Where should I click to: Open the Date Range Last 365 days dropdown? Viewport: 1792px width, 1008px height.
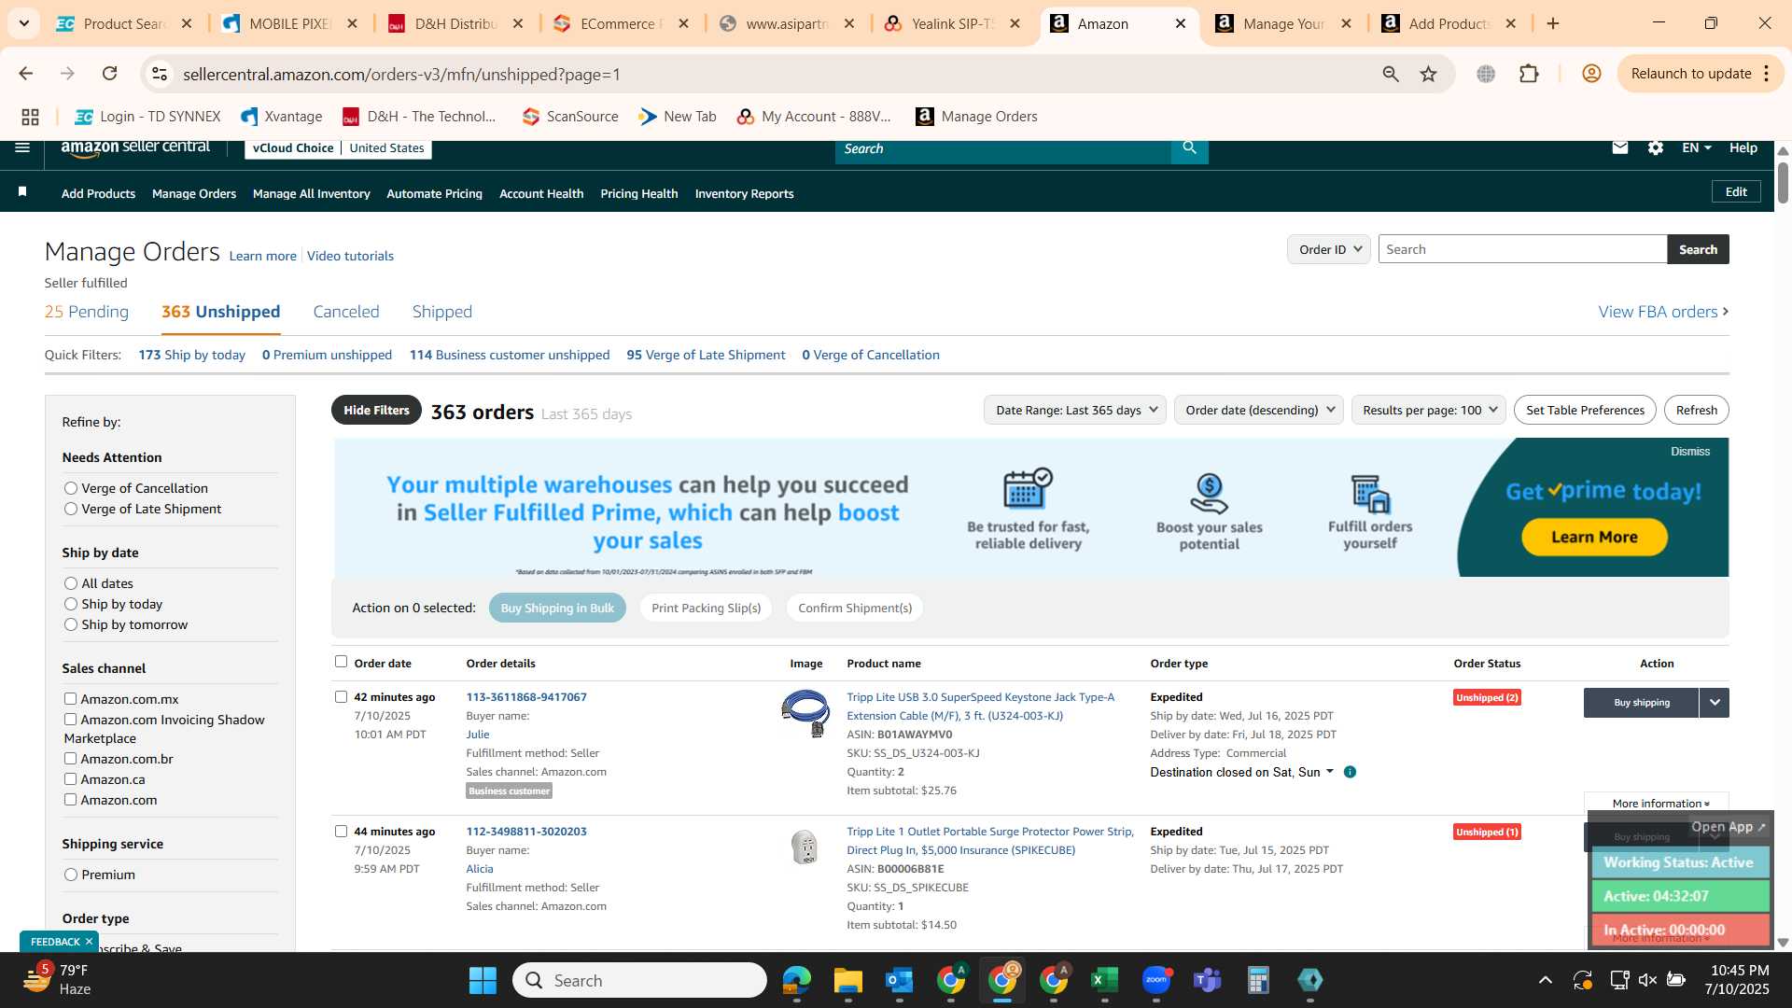pos(1075,410)
